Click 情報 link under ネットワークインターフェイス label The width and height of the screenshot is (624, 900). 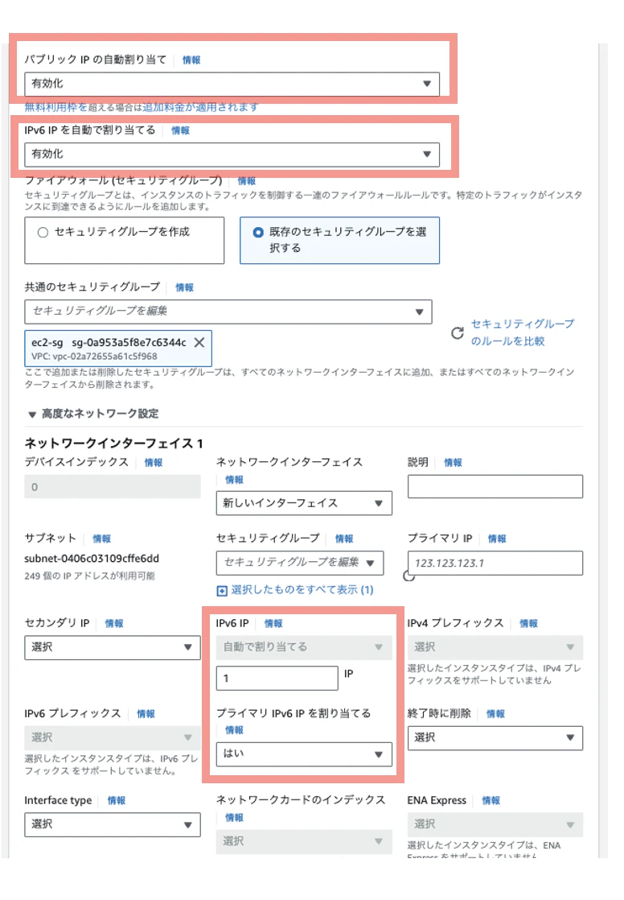click(x=235, y=480)
